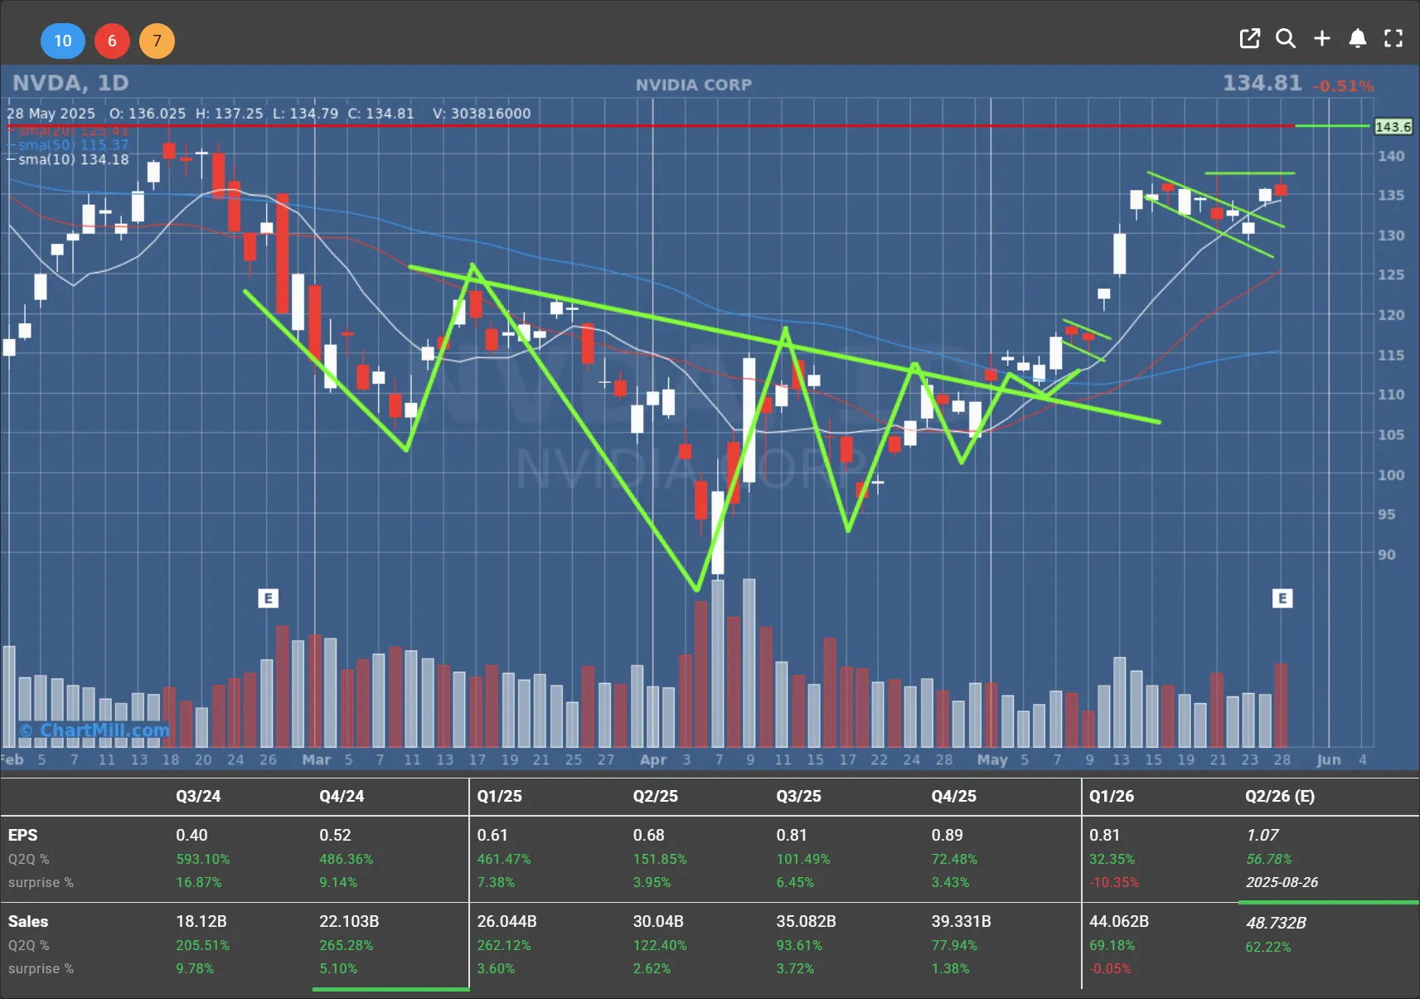Click the May 28 earnings E marker
This screenshot has height=999, width=1420.
[x=1282, y=598]
